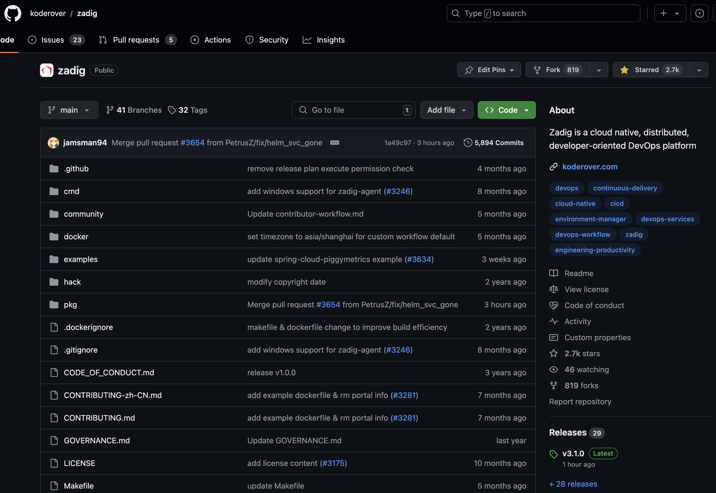Click the devops-workflow topic tag
716x493 pixels.
coord(582,234)
